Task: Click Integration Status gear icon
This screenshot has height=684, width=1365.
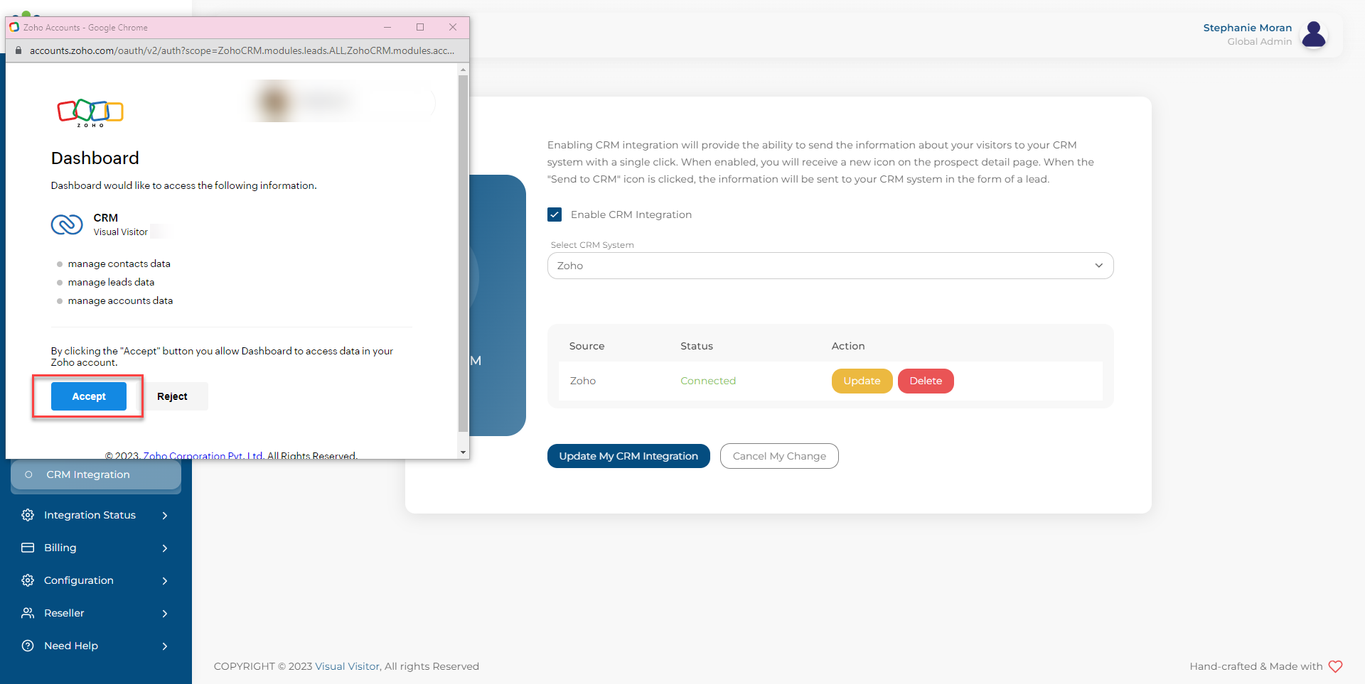Action: [x=28, y=515]
